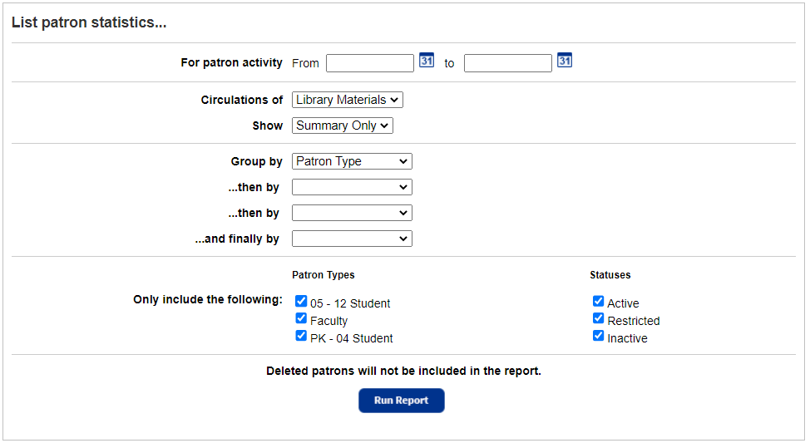
Task: Open the Circulations of Library Materials dropdown
Action: [347, 100]
